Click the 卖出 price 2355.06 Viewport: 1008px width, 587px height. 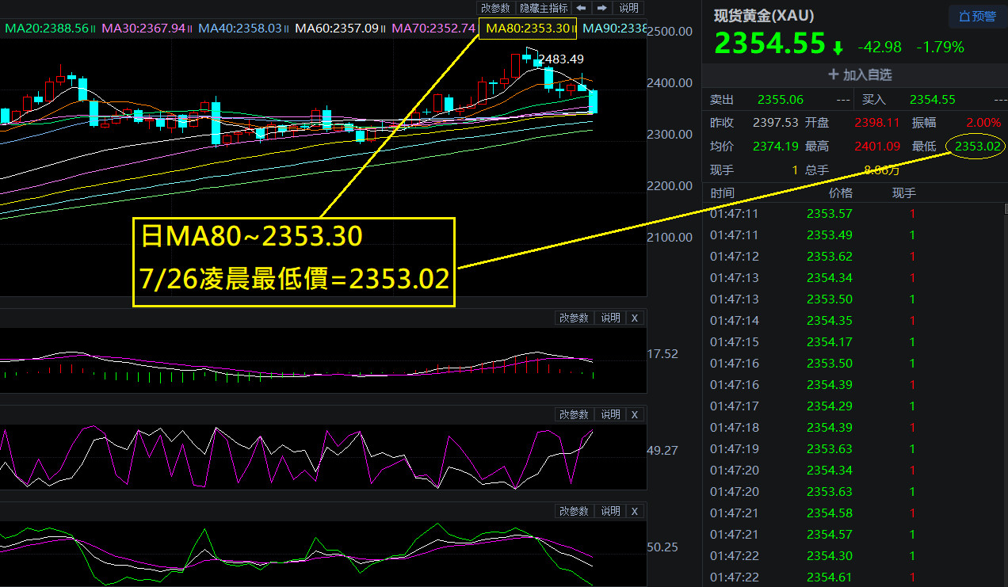coord(781,100)
